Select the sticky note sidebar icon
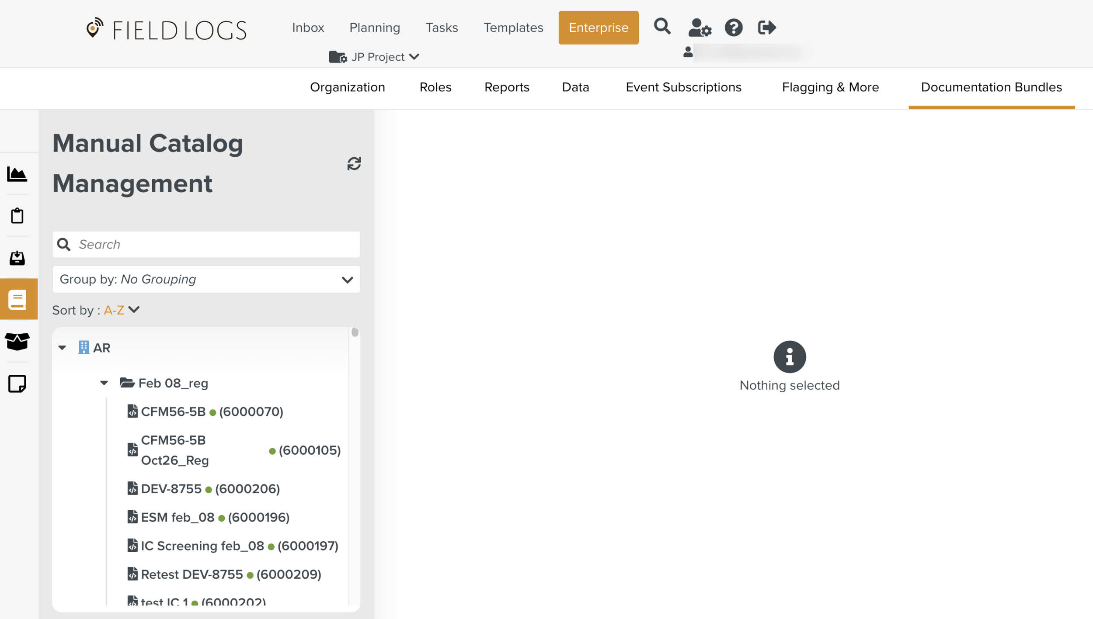 (17, 384)
